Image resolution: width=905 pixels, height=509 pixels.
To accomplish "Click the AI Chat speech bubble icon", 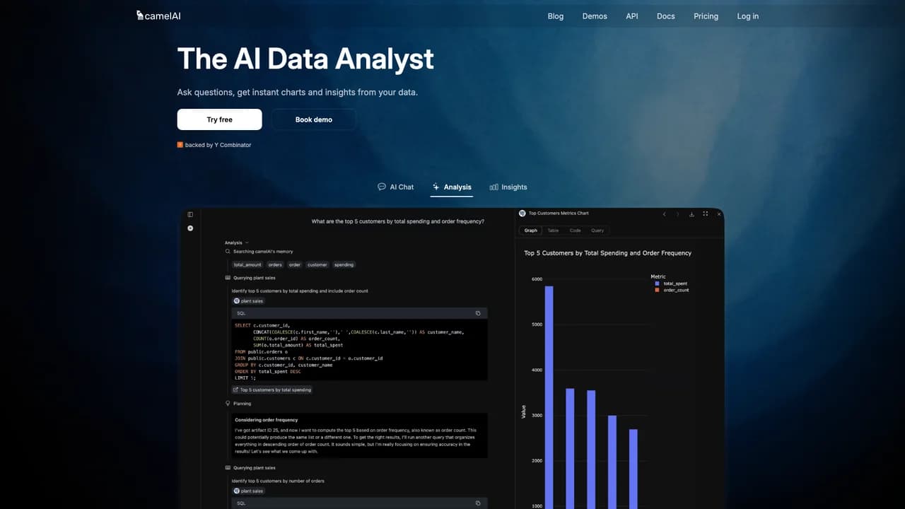I will pos(382,187).
